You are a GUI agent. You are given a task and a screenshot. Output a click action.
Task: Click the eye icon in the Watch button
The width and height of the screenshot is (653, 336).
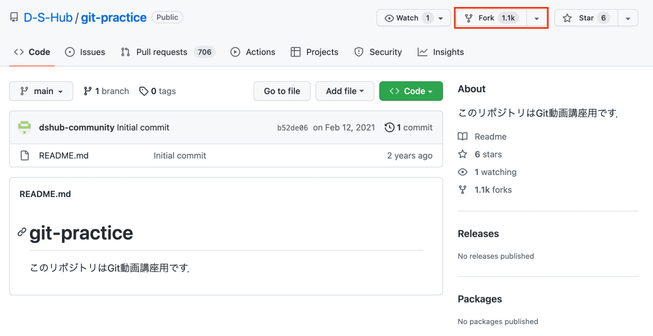click(x=389, y=18)
